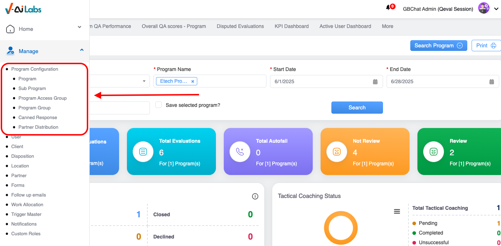The image size is (501, 246).
Task: Toggle the Save selected program checkbox
Action: coord(159,105)
